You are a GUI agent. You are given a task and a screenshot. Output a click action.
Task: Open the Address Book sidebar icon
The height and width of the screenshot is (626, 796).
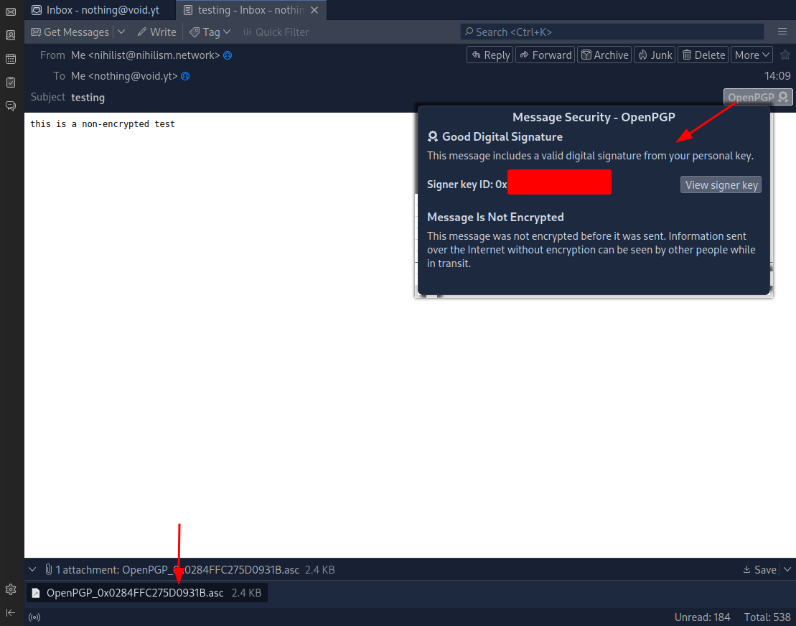pyautogui.click(x=11, y=35)
